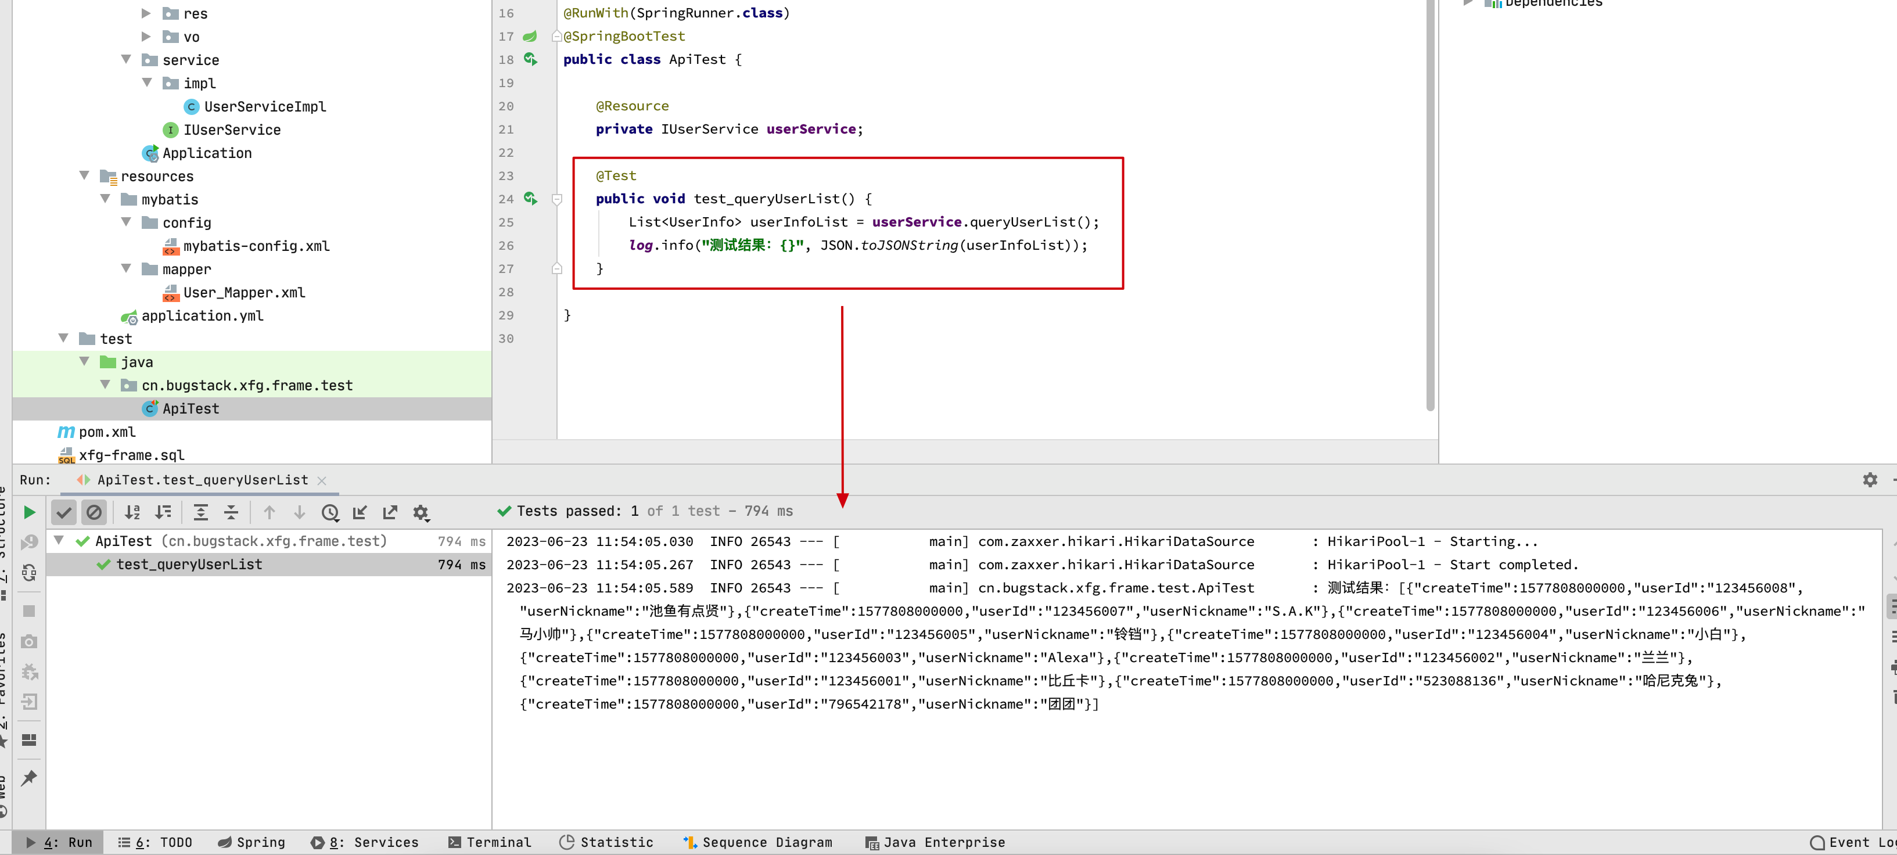The height and width of the screenshot is (855, 1897).
Task: Toggle Show Ignored tests filter
Action: pyautogui.click(x=94, y=512)
